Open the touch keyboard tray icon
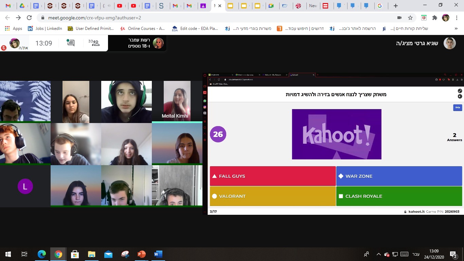 404,254
